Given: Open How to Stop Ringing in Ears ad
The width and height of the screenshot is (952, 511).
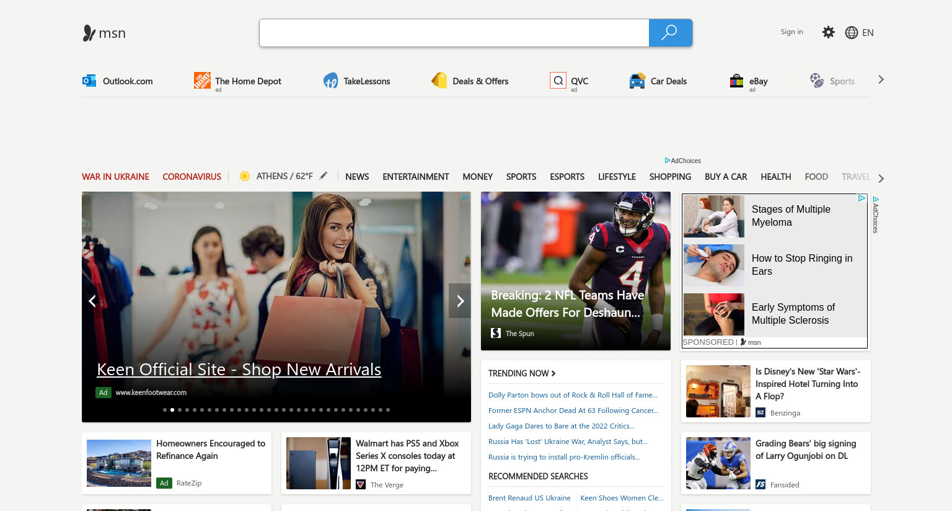Looking at the screenshot, I should coord(775,265).
